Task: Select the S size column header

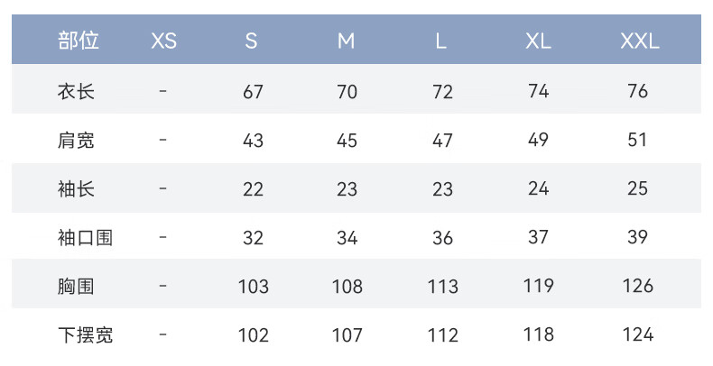Action: [x=251, y=41]
